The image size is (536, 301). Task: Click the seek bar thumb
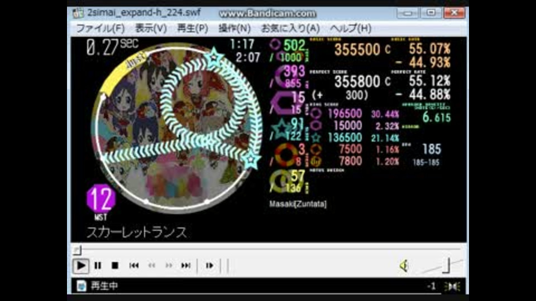point(77,250)
